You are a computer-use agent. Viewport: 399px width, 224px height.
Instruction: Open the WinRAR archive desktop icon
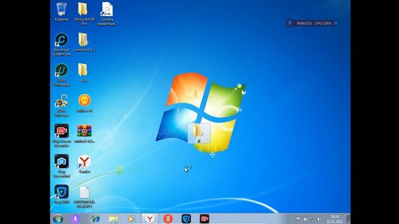[x=84, y=133]
